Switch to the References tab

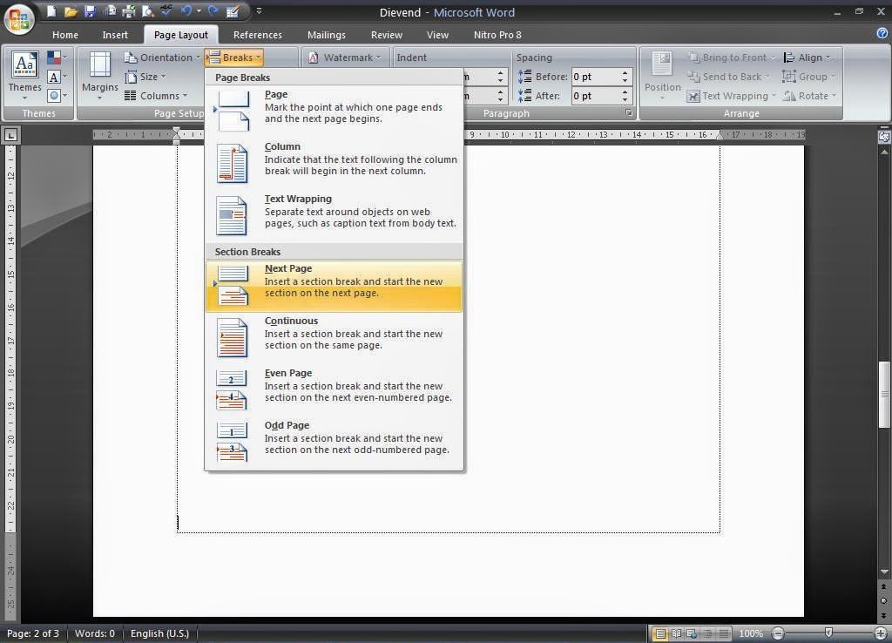click(258, 35)
